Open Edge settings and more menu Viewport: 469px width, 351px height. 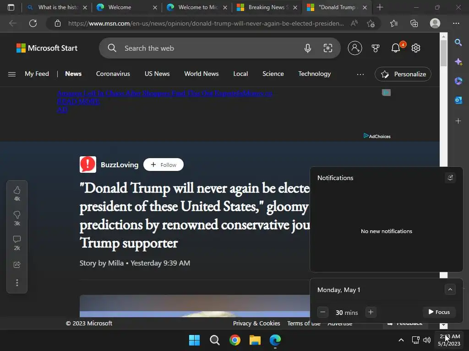[x=456, y=23]
